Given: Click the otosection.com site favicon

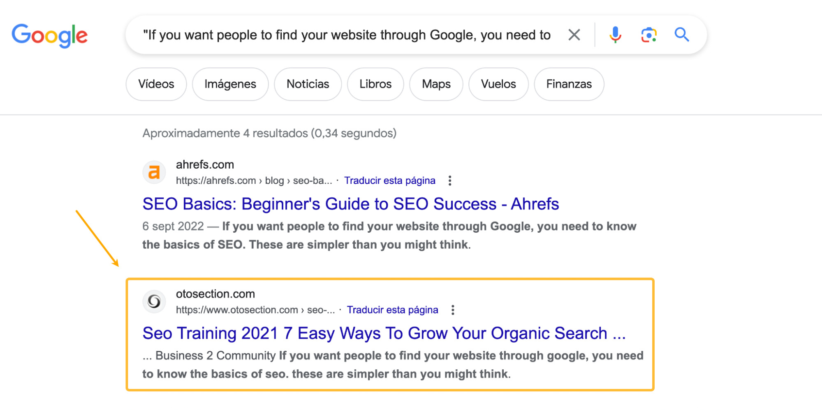Looking at the screenshot, I should point(154,301).
